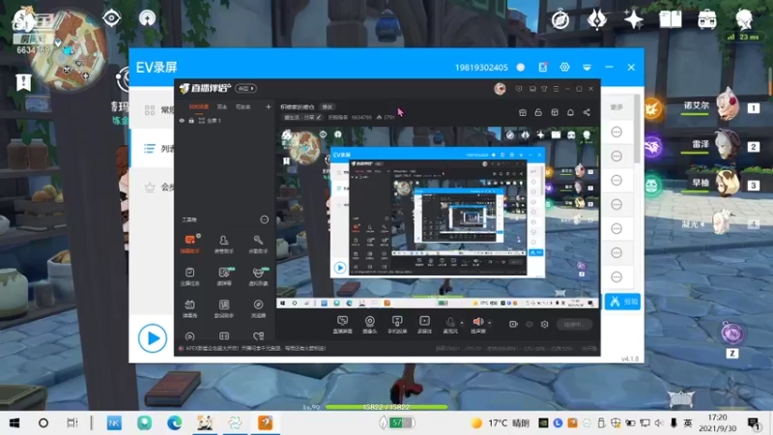This screenshot has height=435, width=773.
Task: Open the browser tool with compass icon
Action: click(x=258, y=308)
